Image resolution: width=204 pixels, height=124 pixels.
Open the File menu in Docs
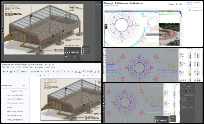click(x=3, y=67)
